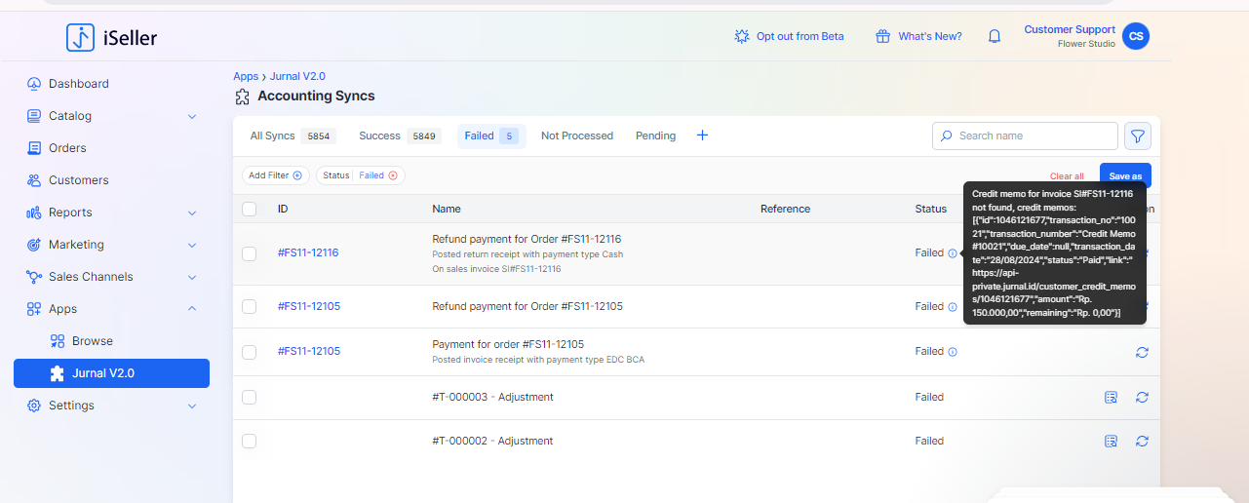This screenshot has height=503, width=1249.
Task: Resync the #T-000002 Adjustment row
Action: 1142,441
